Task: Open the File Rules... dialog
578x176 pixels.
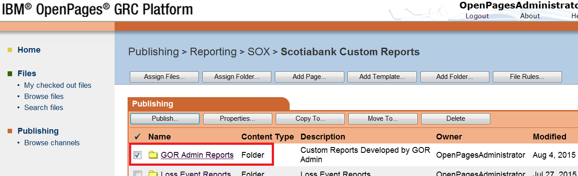Action: pos(527,77)
